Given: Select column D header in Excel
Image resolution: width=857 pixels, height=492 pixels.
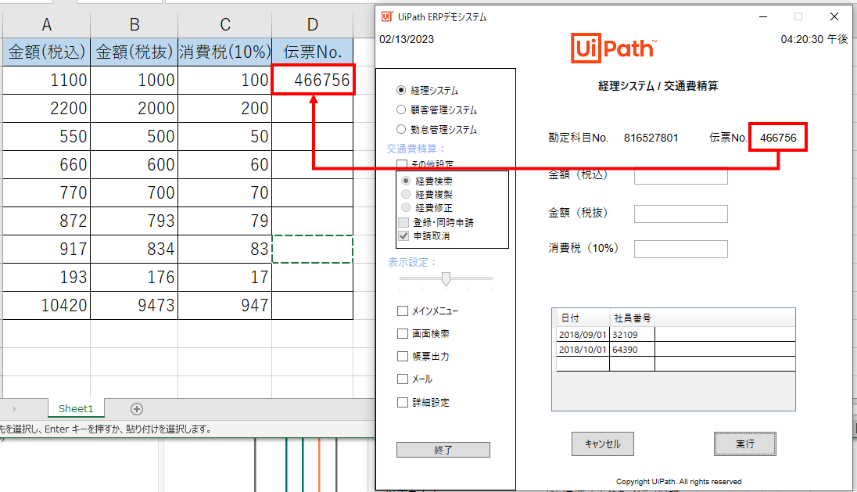Looking at the screenshot, I should point(313,24).
